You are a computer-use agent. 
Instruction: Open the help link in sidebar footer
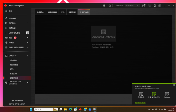coord(12,104)
